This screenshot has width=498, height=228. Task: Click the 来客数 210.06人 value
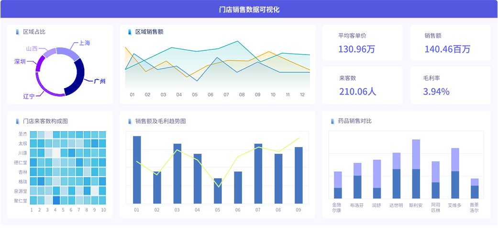[357, 91]
